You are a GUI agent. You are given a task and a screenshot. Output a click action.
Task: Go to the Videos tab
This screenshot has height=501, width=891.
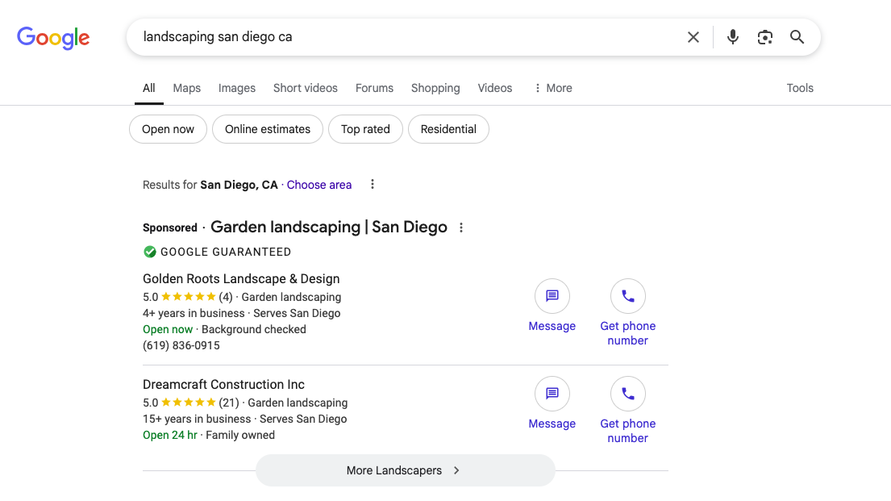(x=495, y=88)
